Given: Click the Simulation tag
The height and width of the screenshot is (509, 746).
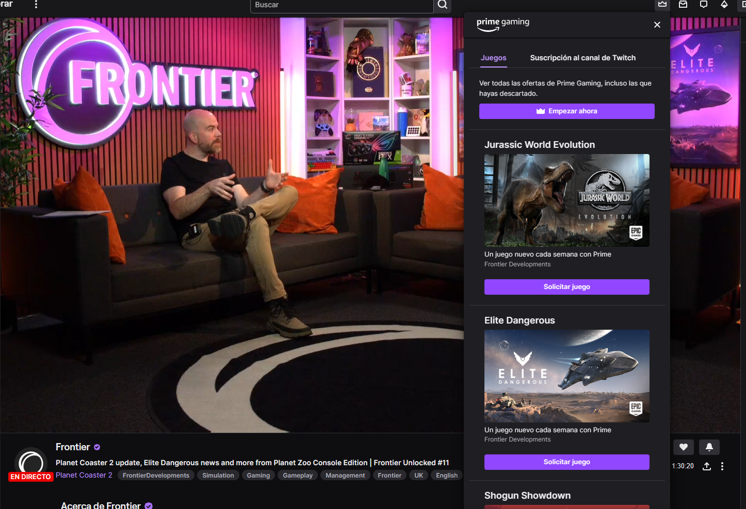Looking at the screenshot, I should tap(218, 476).
